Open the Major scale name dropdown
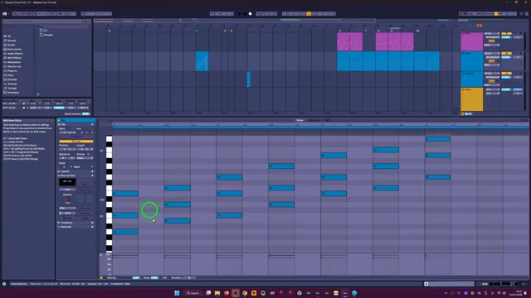 click(x=83, y=167)
